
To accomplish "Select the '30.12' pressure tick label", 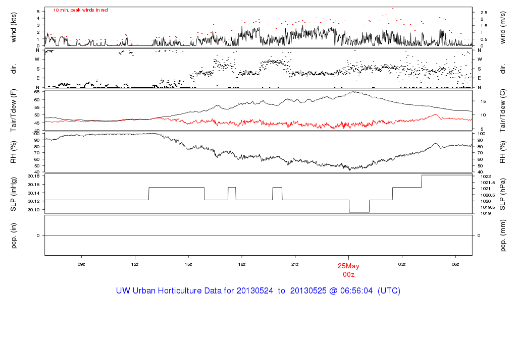I will tap(34, 201).
